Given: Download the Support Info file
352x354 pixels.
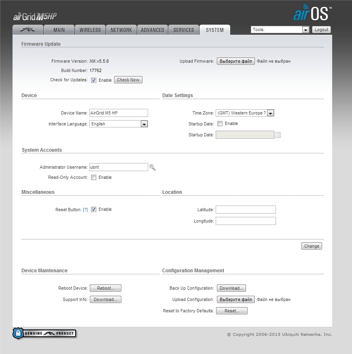Looking at the screenshot, I should (x=106, y=299).
